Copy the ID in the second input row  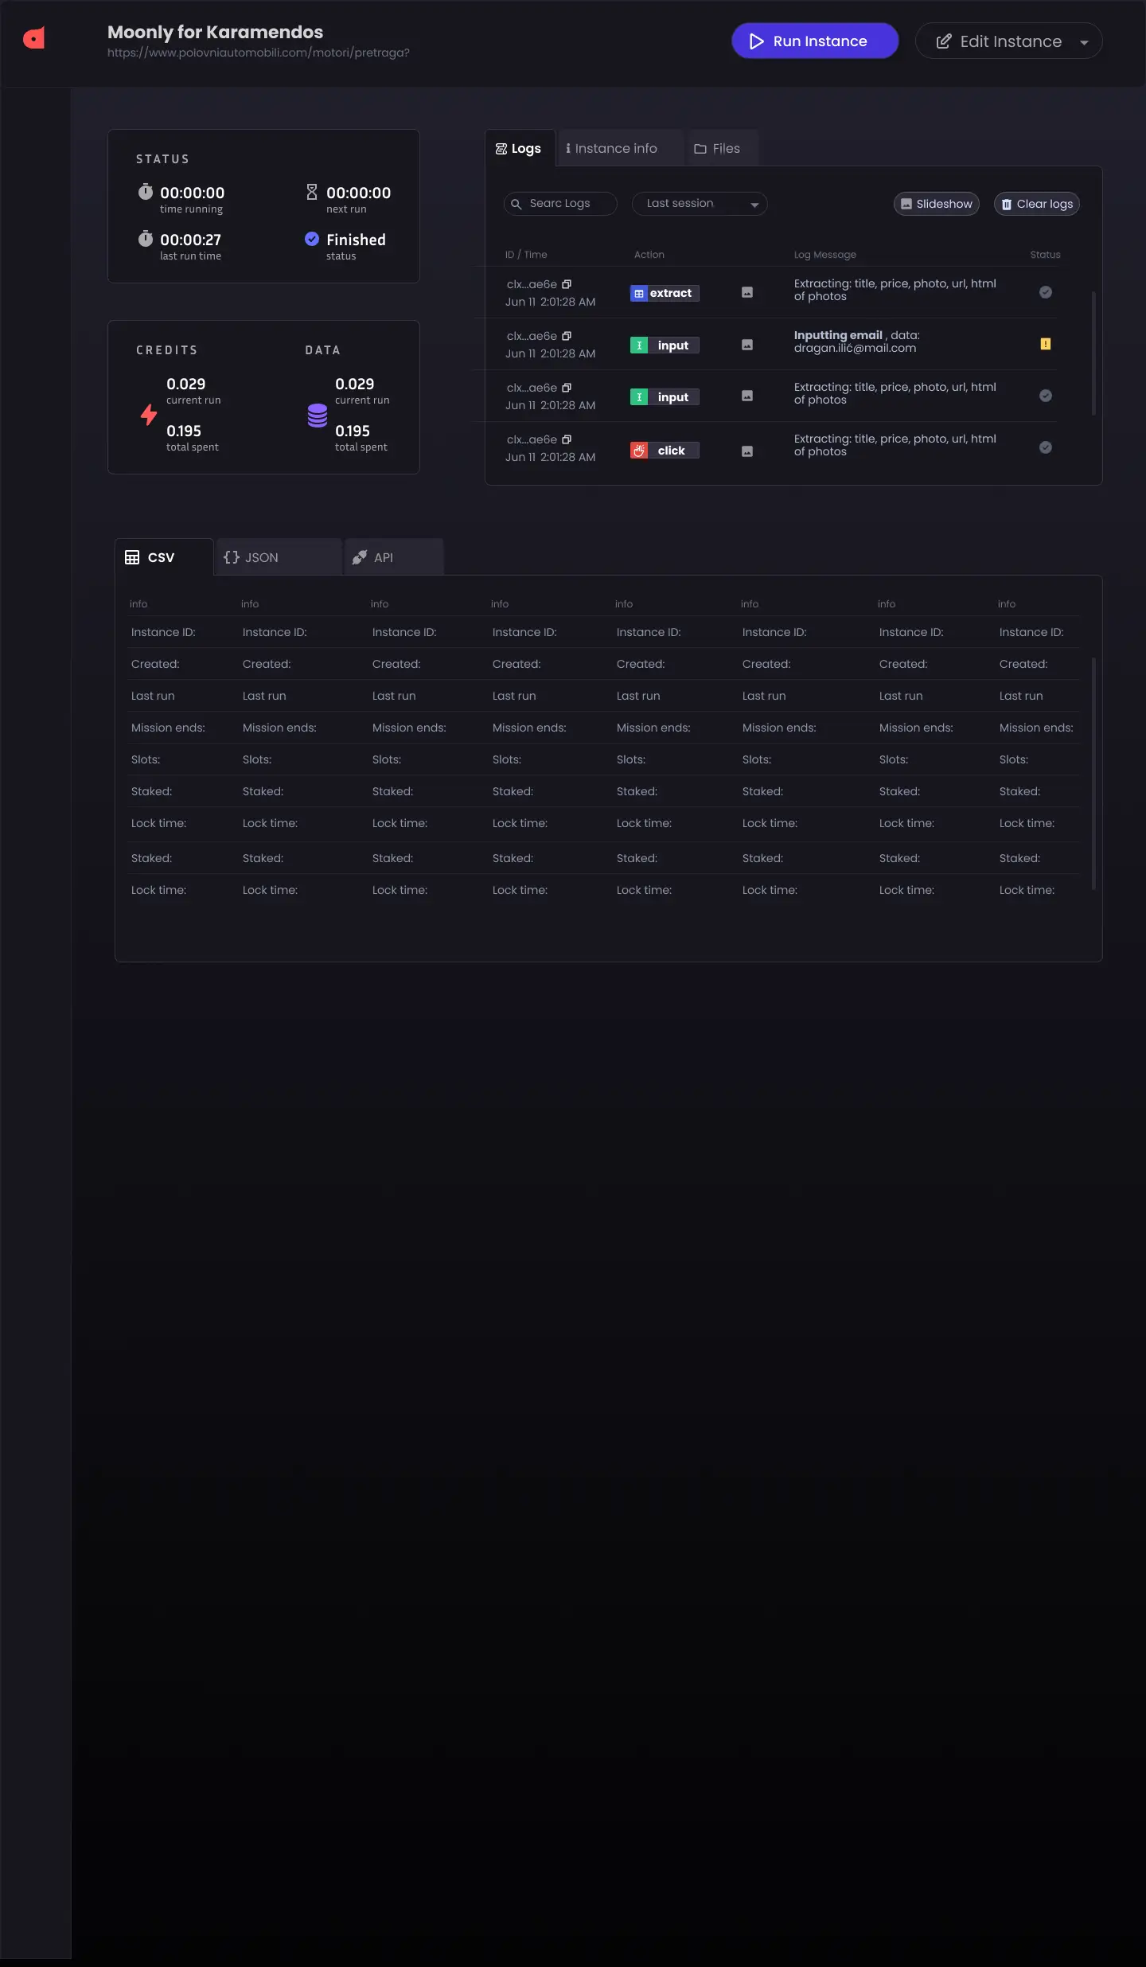[x=567, y=388]
